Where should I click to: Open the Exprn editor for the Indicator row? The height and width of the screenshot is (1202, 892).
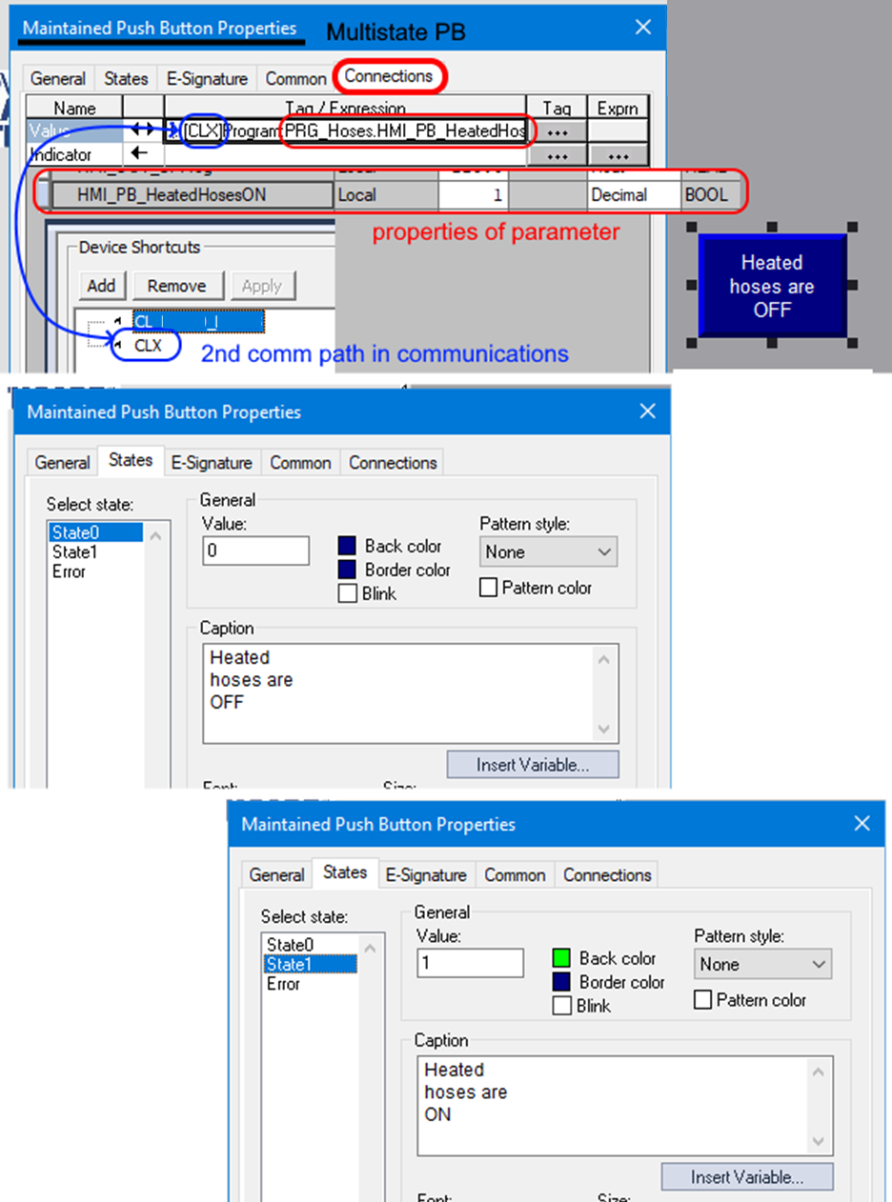[618, 155]
